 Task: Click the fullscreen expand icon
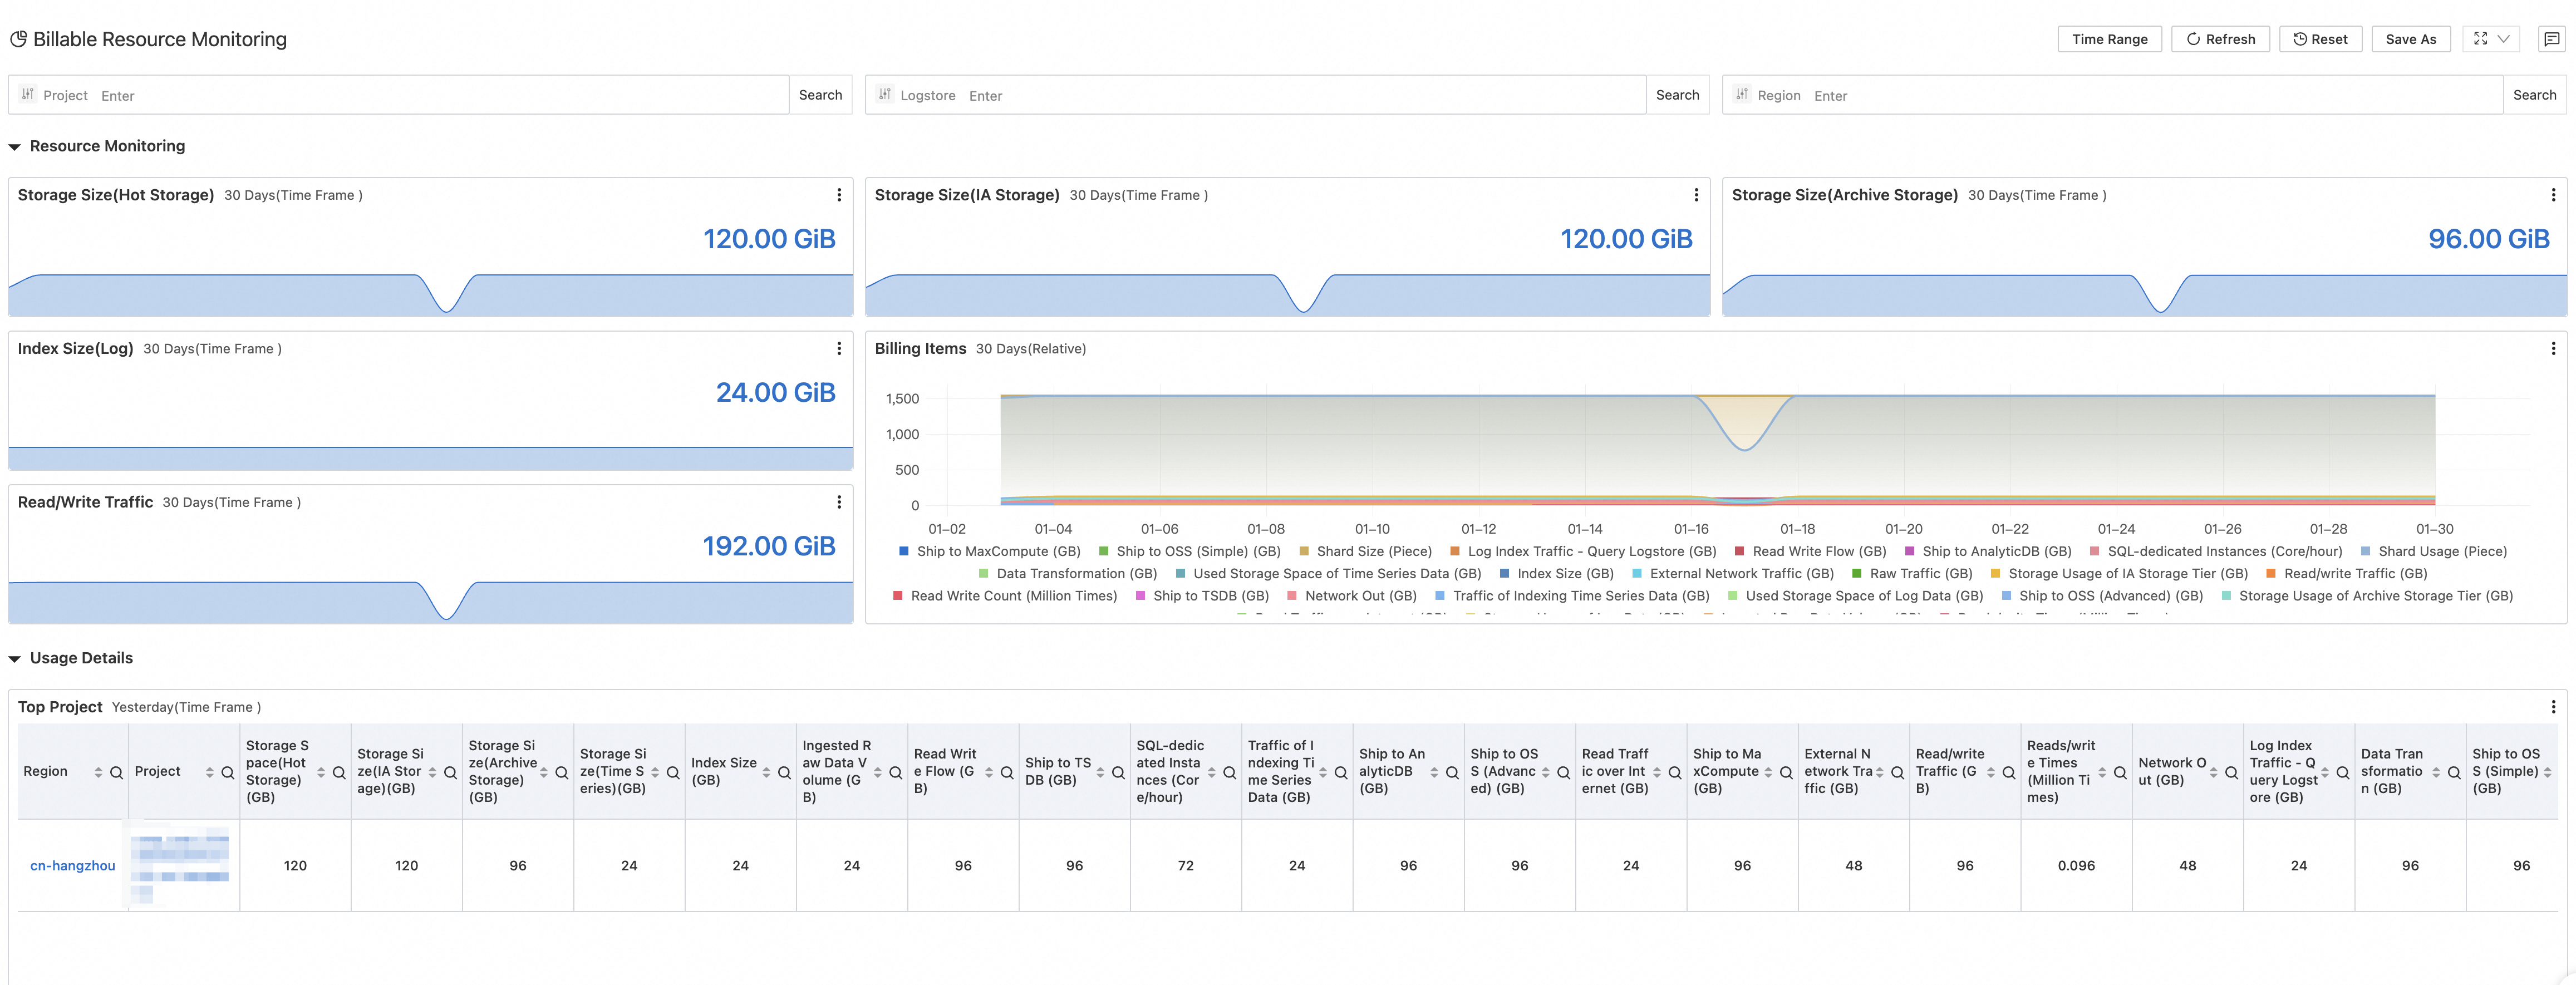pyautogui.click(x=2480, y=39)
